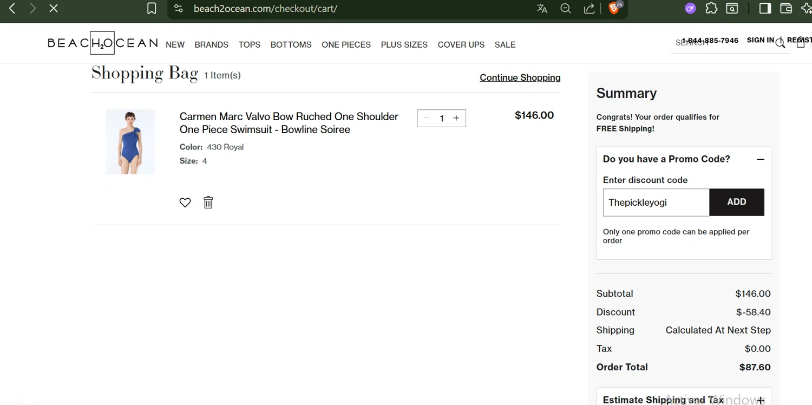The image size is (812, 405).
Task: Click the Beach2Ocean logo
Action: click(x=102, y=43)
